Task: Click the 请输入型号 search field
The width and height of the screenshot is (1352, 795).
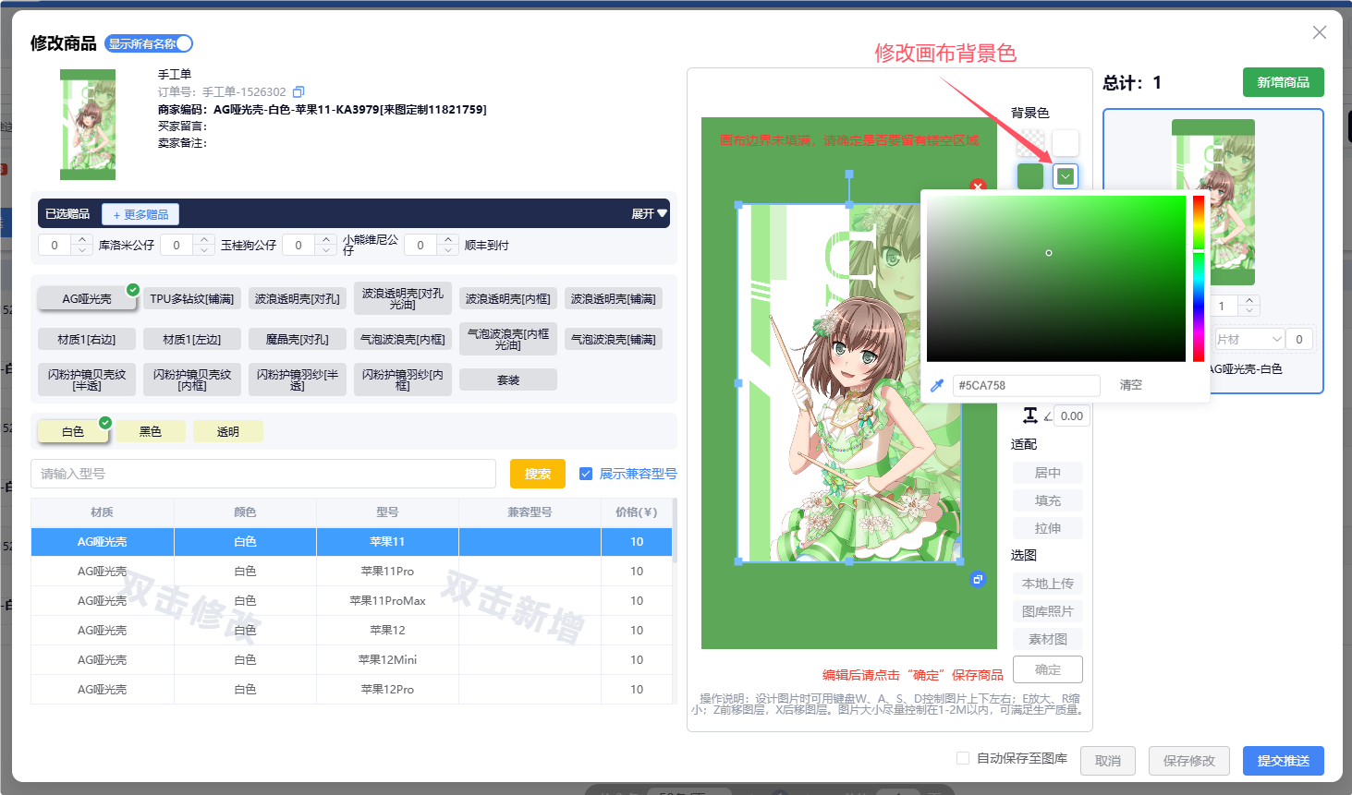Action: click(263, 474)
